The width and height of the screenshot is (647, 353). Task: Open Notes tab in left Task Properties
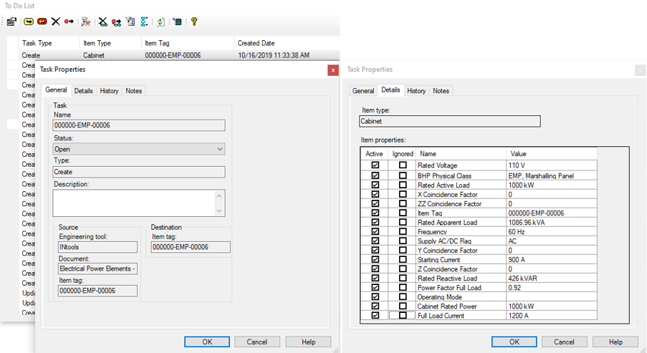(134, 91)
